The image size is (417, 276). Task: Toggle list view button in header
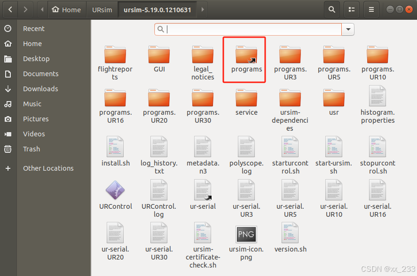point(352,9)
